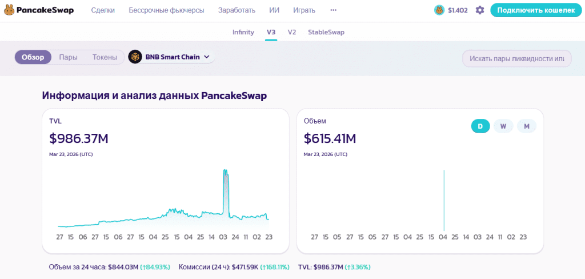Open the PancakeSwap logo home link
585x279 pixels.
(x=39, y=10)
